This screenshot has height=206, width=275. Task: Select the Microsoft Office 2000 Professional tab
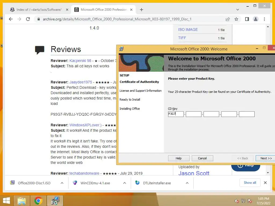[104, 10]
